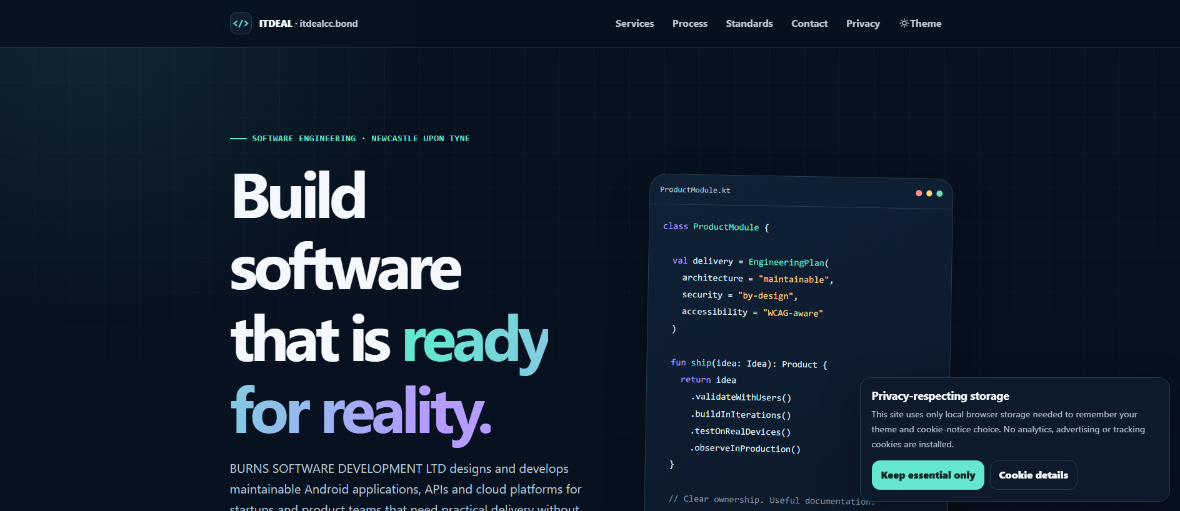Click the 'val delivery = EngineeringPlan(' line
Screen dimensions: 1180x511
coord(751,262)
